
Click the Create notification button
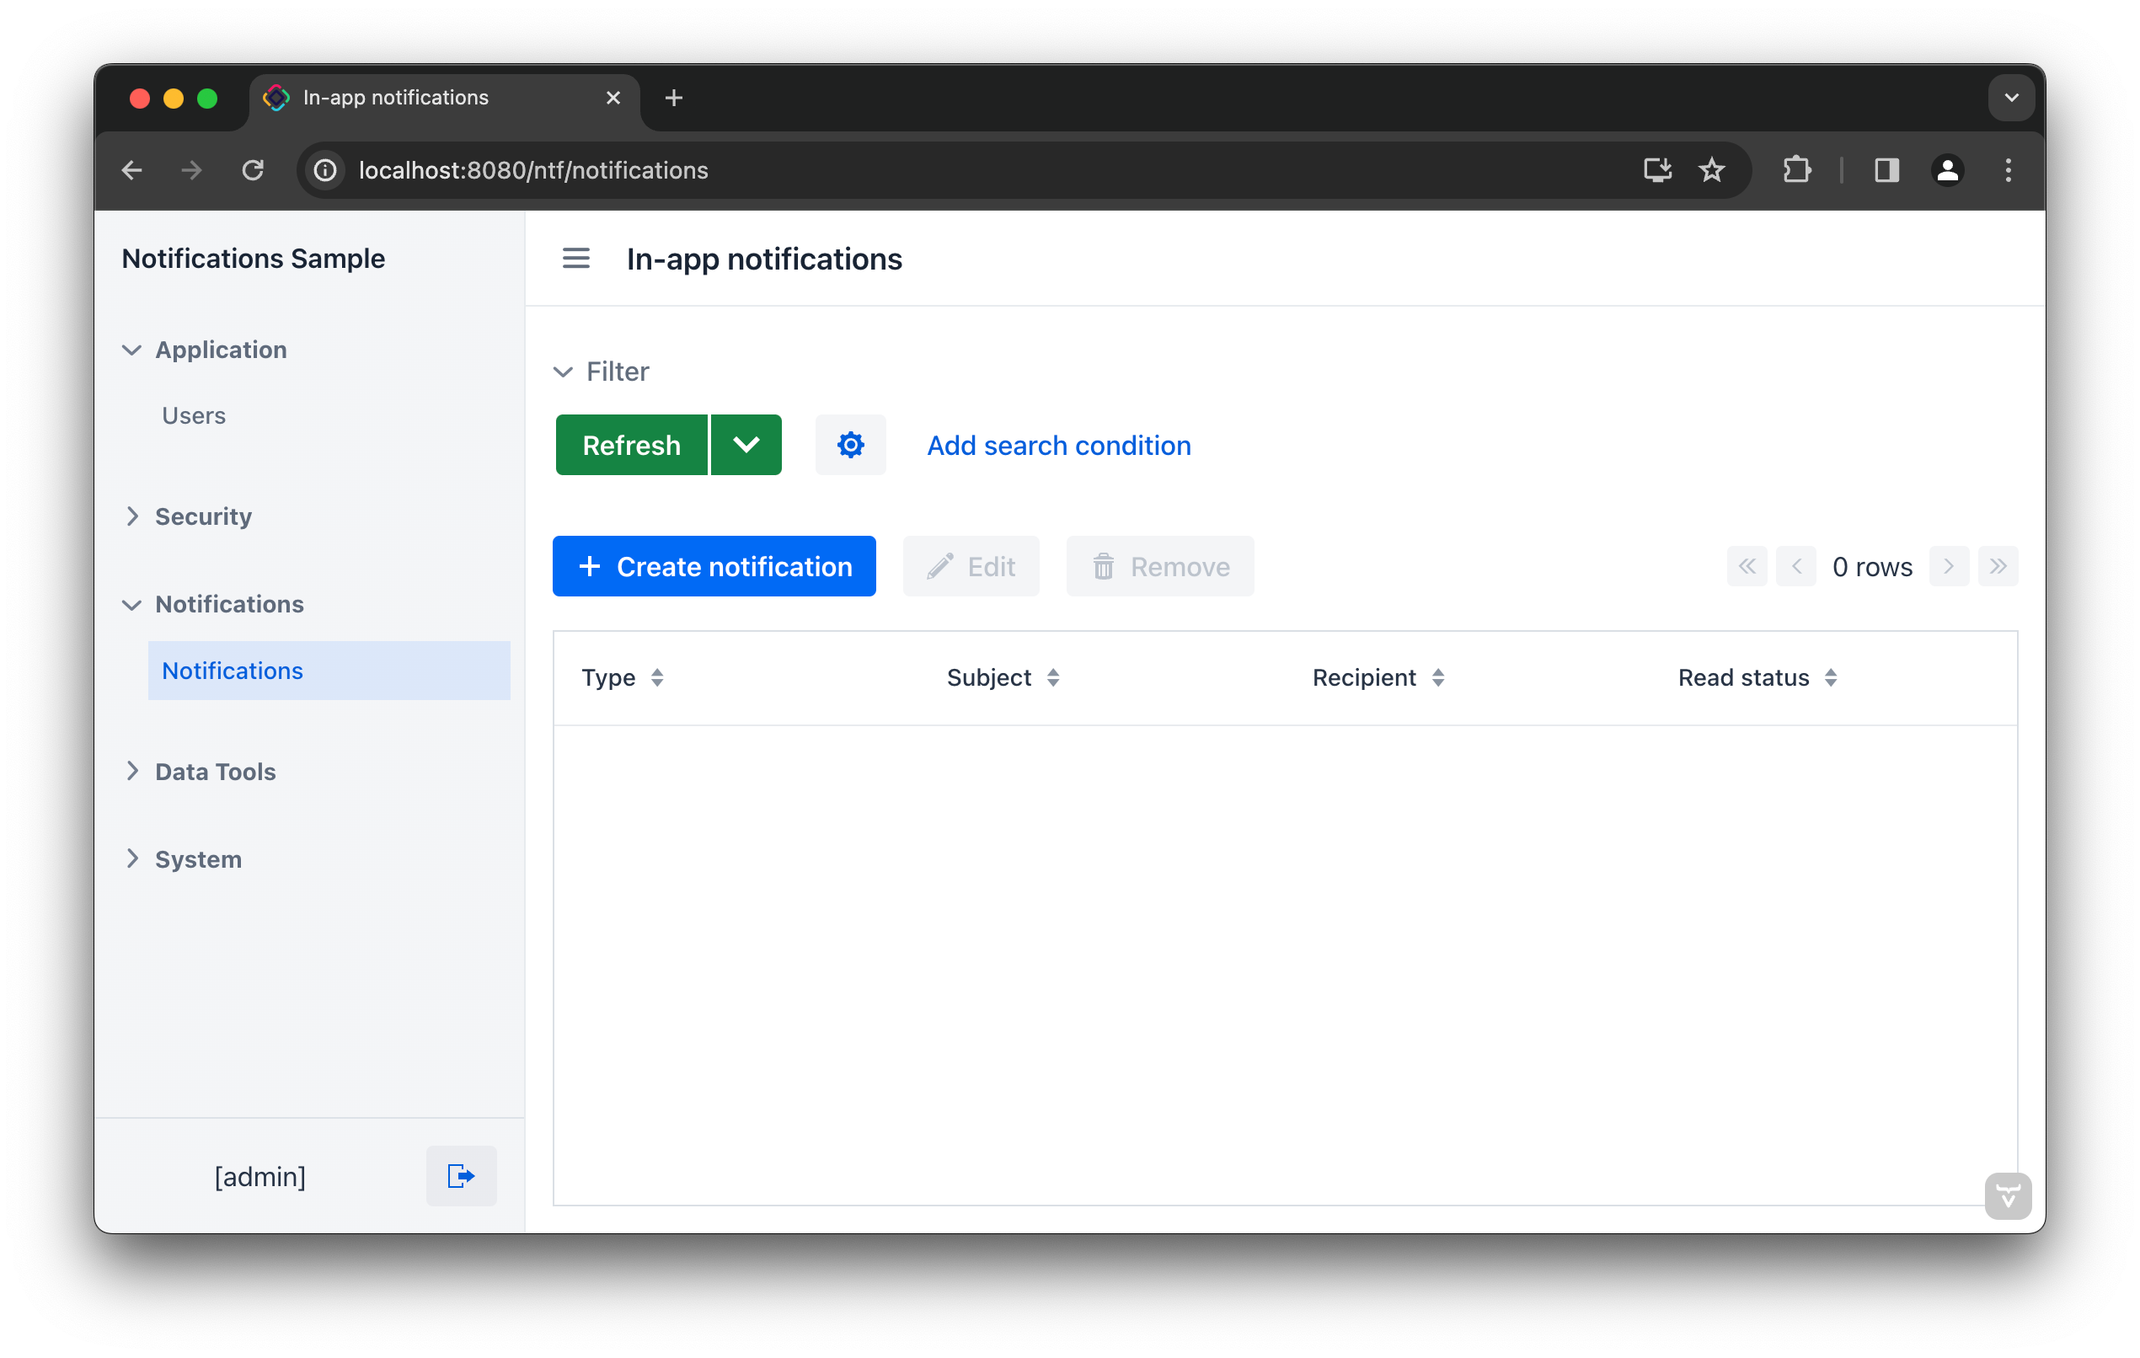[714, 566]
